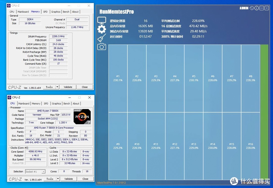Select Memory tab in the top CPU-Z window
This screenshot has width=273, height=188.
point(35,11)
